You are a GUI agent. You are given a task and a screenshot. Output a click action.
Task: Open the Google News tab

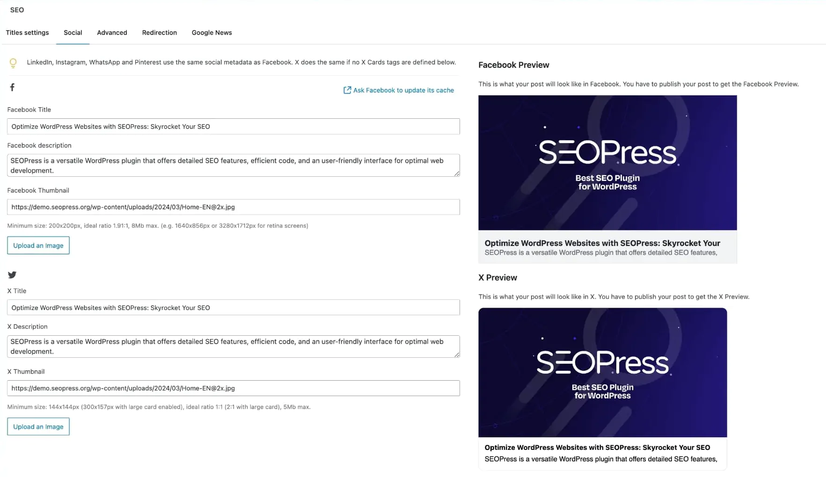(211, 32)
